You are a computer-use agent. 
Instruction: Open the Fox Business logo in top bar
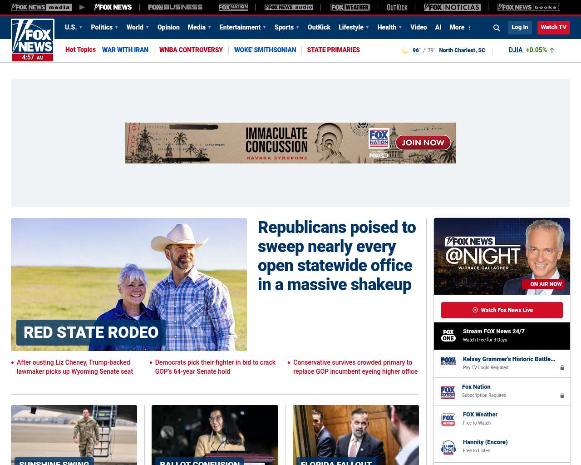(175, 7)
